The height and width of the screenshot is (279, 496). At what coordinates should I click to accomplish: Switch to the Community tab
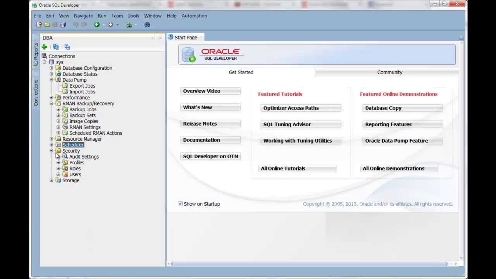pyautogui.click(x=389, y=72)
